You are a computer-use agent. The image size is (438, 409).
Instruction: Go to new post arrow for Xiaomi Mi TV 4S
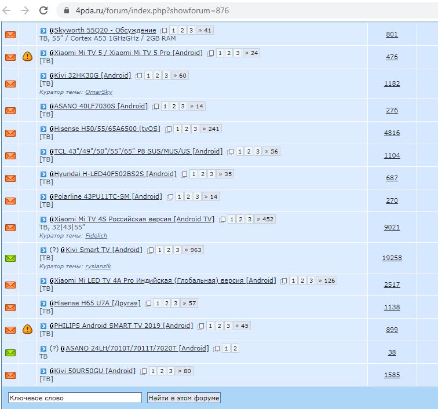(43, 220)
